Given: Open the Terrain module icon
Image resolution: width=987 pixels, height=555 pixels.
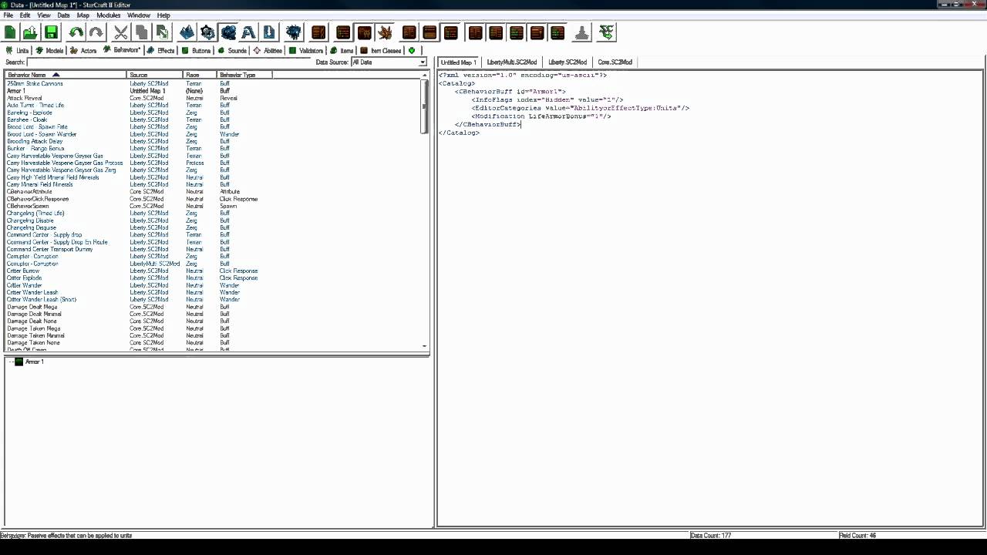Looking at the screenshot, I should point(187,32).
